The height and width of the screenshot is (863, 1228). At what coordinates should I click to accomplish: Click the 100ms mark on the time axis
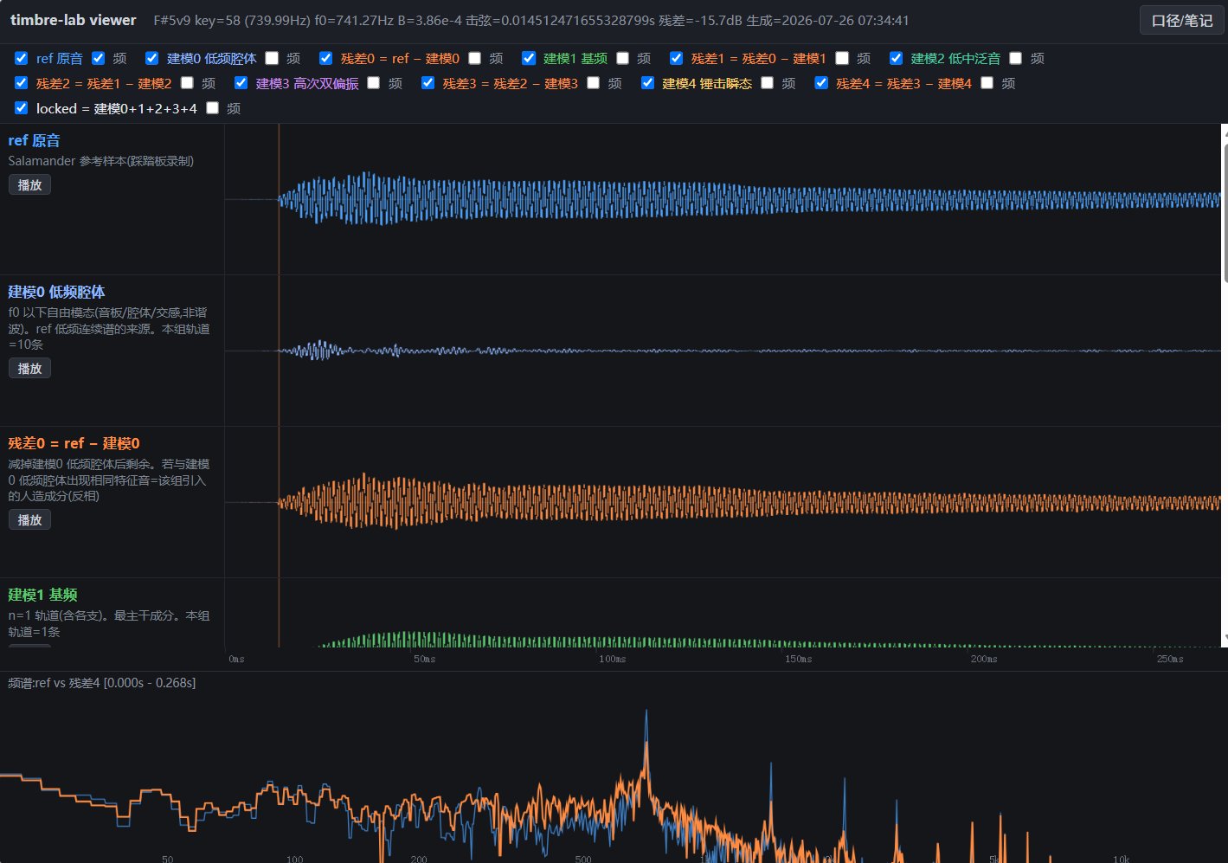(x=612, y=660)
